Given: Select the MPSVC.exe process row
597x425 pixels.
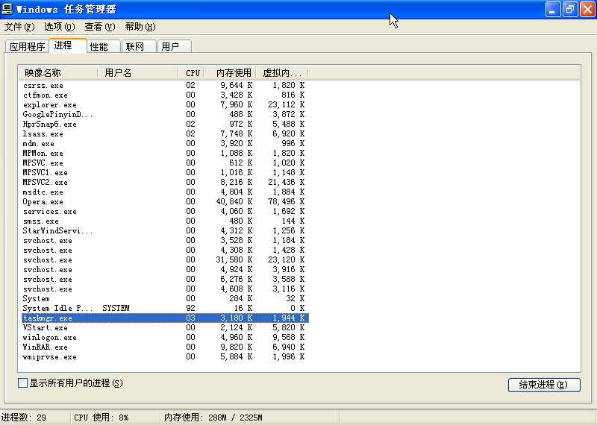Looking at the screenshot, I should point(165,163).
